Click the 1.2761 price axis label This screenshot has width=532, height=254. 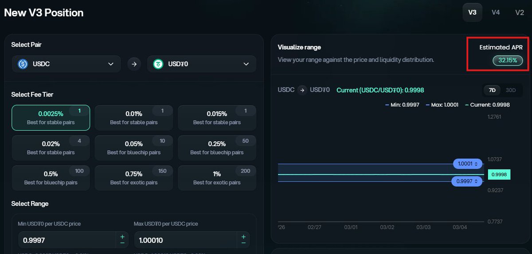click(x=494, y=117)
